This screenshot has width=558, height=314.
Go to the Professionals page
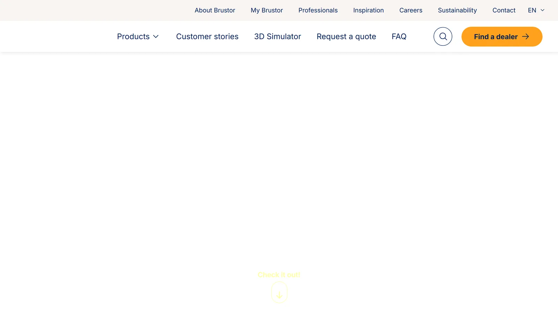pyautogui.click(x=318, y=10)
